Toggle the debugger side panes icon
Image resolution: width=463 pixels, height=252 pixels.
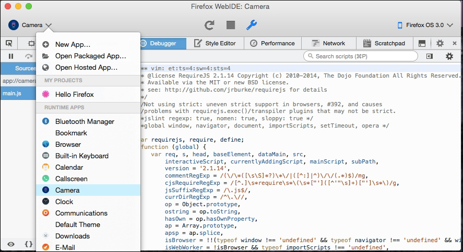coord(430,56)
